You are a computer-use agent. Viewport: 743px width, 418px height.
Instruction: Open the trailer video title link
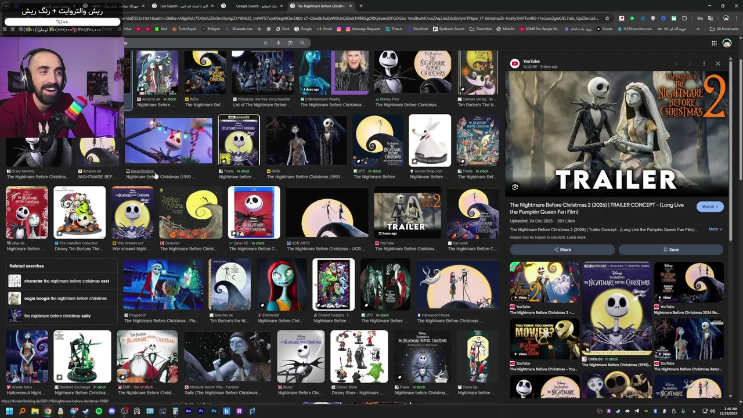[x=597, y=208]
